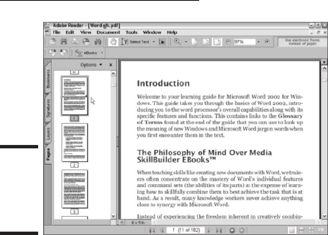Click 'Use electronic forms instead of paper' button
328x235 pixels.
(302, 42)
